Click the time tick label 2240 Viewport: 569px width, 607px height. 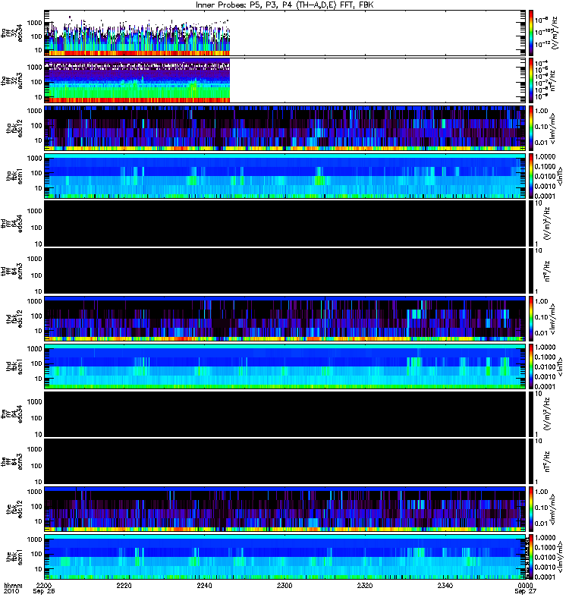(x=204, y=585)
